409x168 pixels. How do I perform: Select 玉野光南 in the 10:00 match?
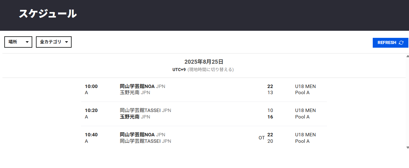130,92
